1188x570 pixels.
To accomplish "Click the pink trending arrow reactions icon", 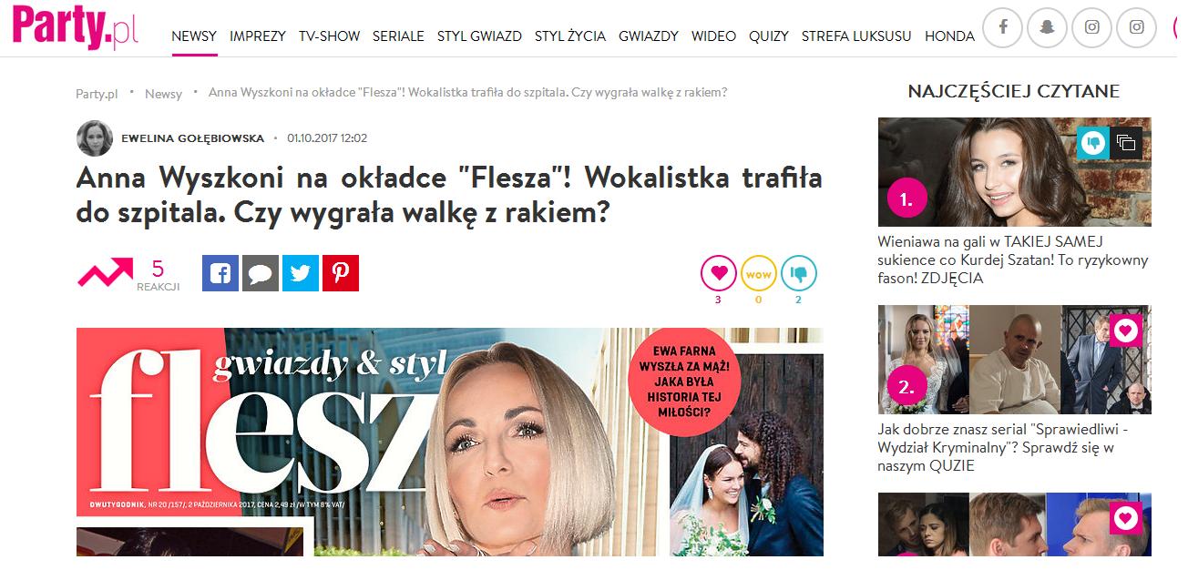I will [106, 272].
